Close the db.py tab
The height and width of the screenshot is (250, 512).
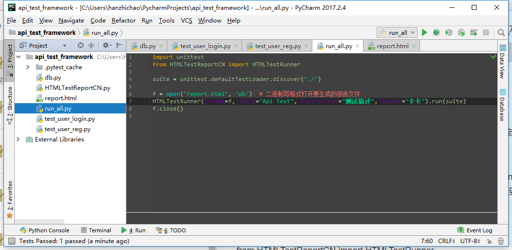(x=161, y=46)
